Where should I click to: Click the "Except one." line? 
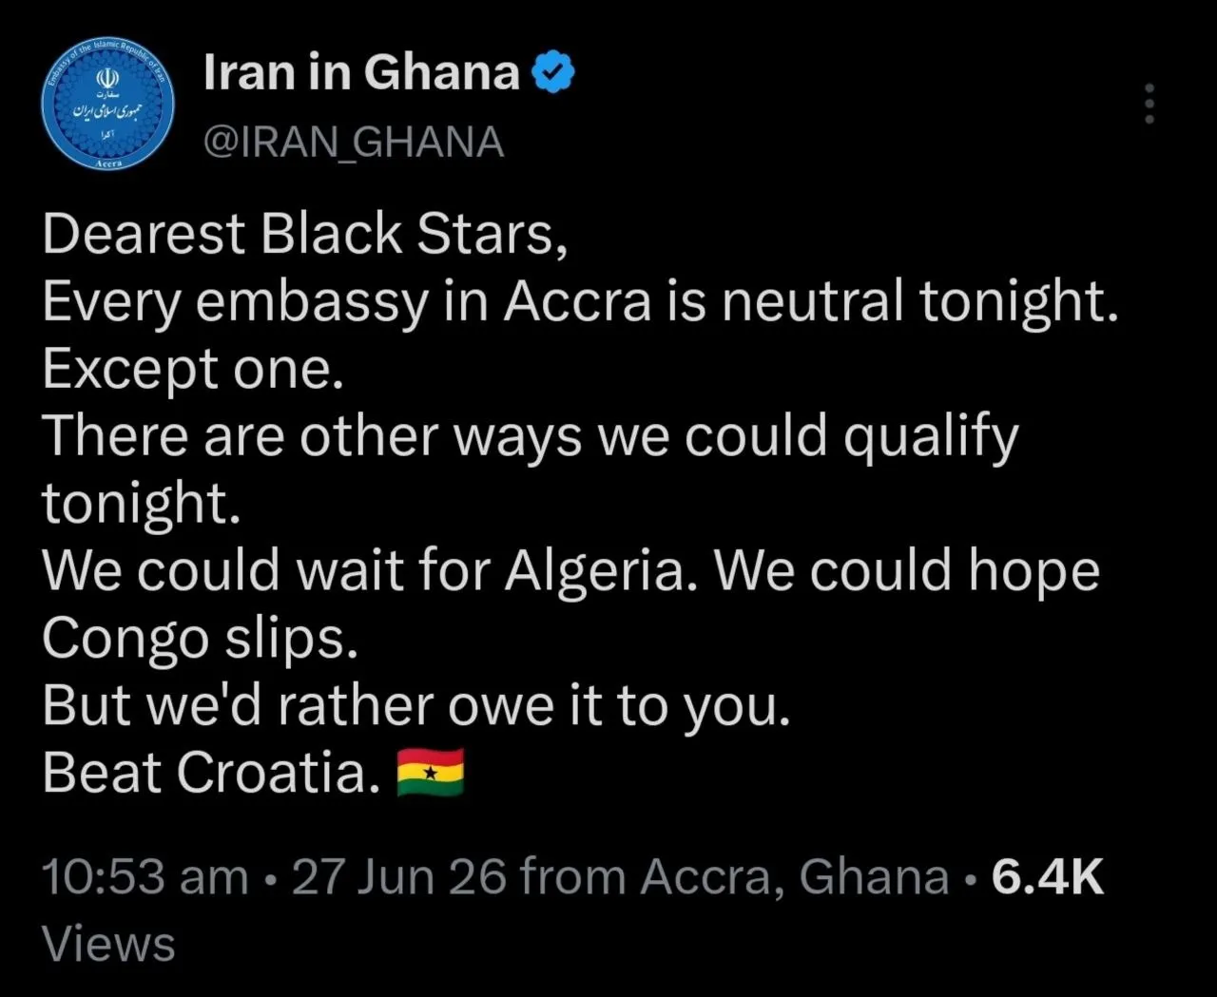(x=193, y=369)
